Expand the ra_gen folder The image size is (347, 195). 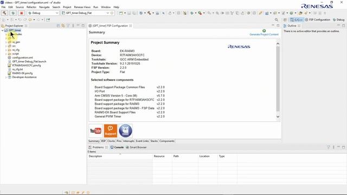(x=6, y=42)
